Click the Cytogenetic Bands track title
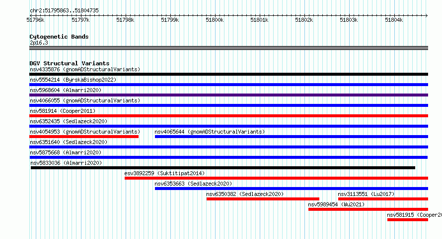 (x=59, y=37)
